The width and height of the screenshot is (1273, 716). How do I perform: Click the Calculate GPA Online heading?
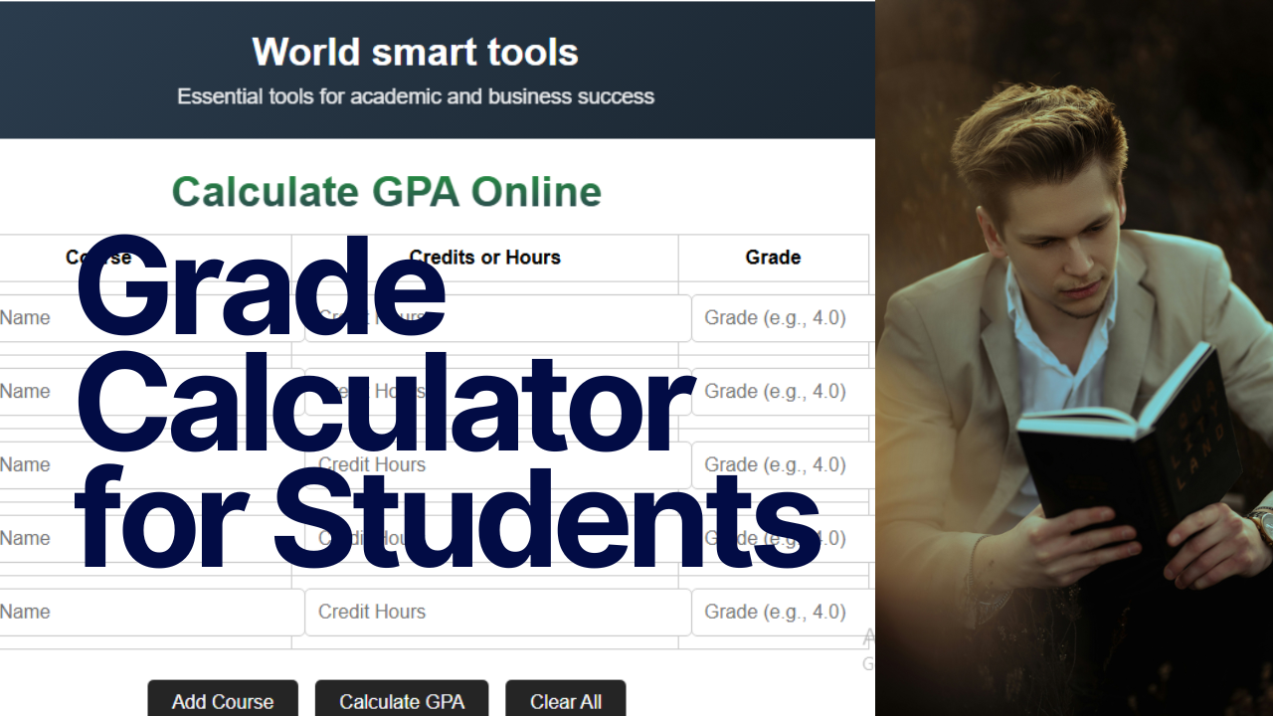(x=386, y=192)
